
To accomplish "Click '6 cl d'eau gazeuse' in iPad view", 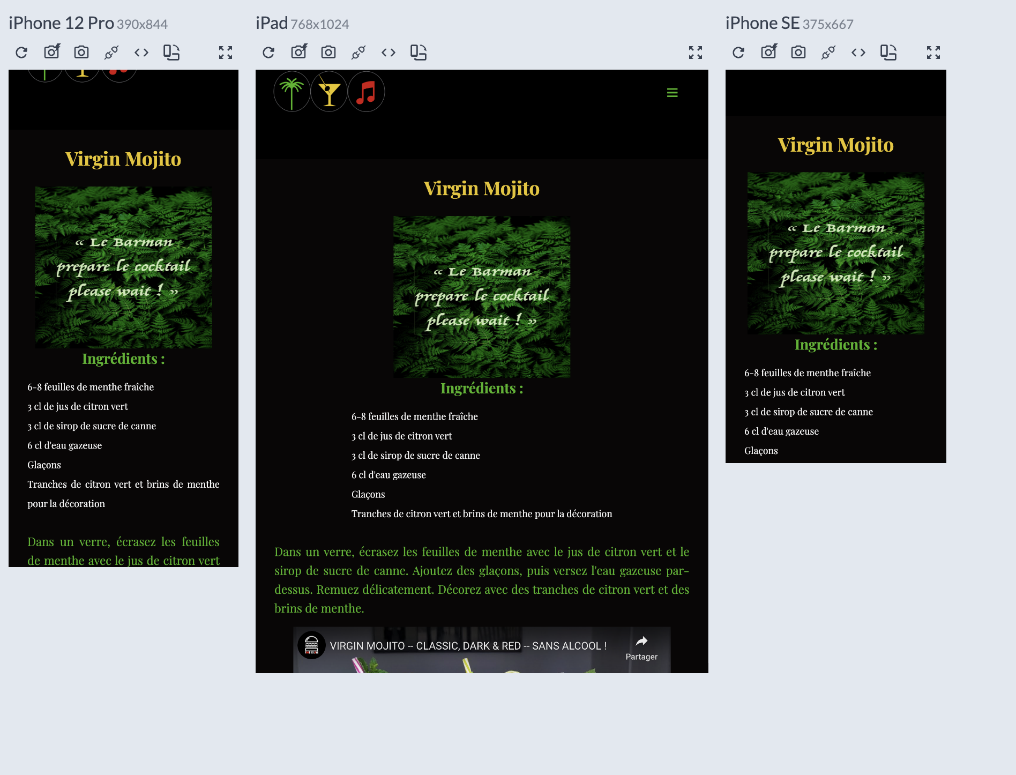I will click(x=389, y=475).
